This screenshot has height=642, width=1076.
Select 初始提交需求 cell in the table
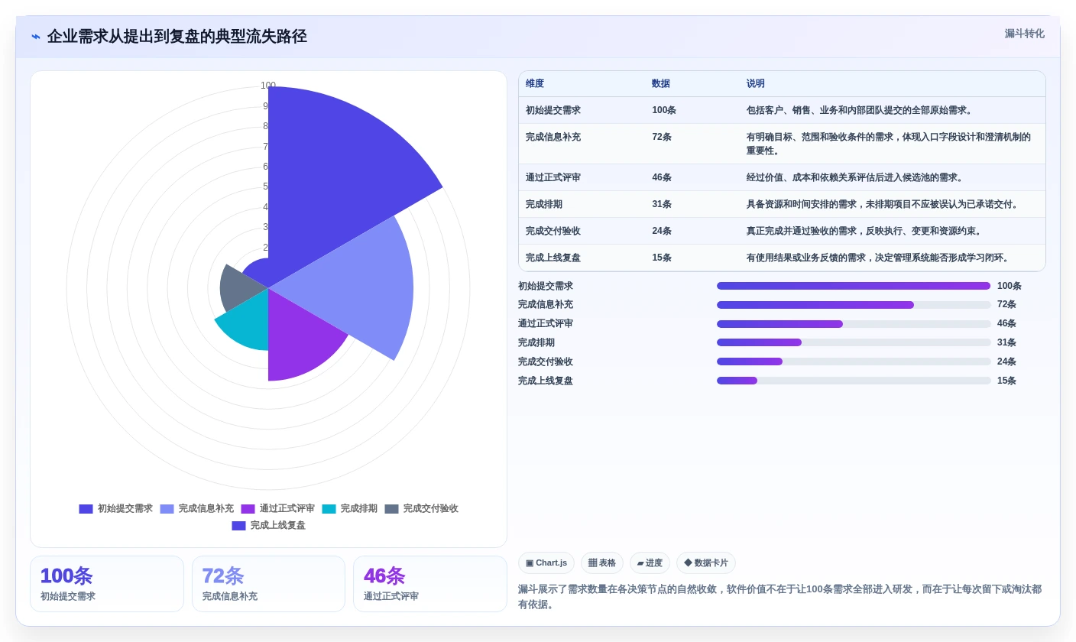point(553,111)
